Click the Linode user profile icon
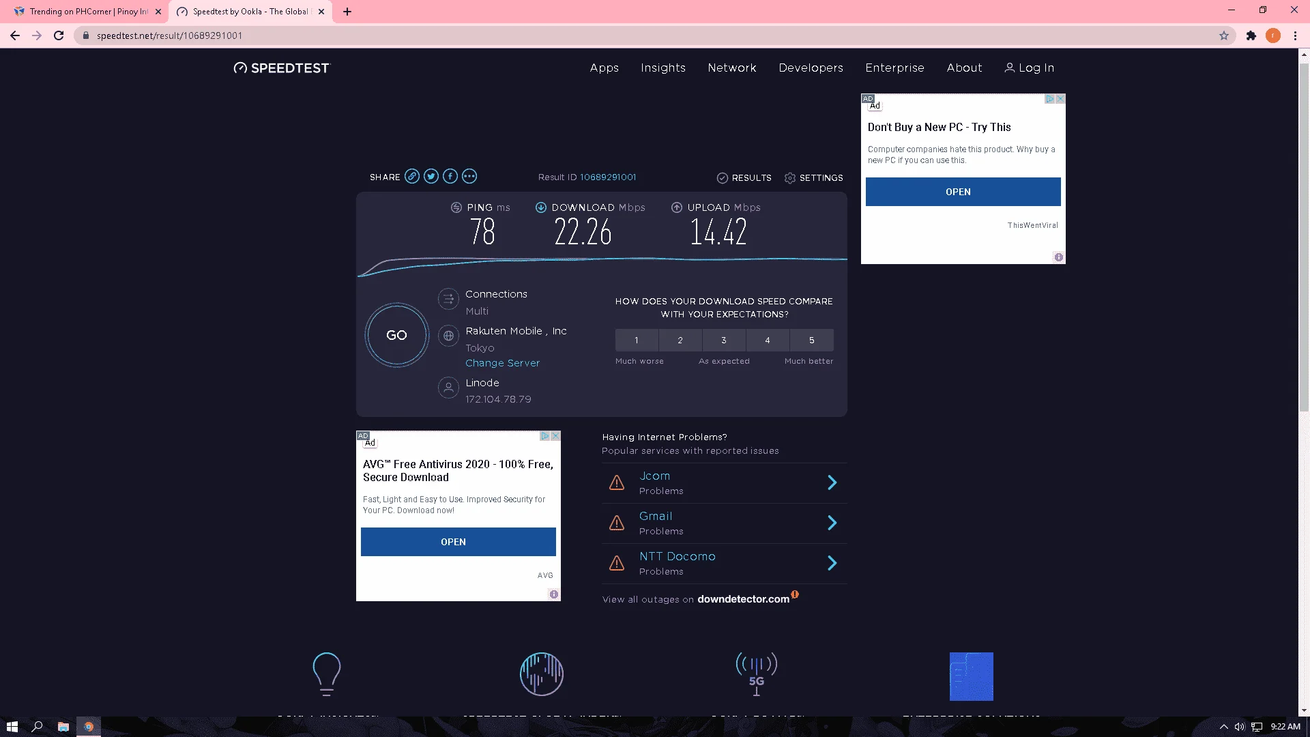1310x737 pixels. pyautogui.click(x=448, y=388)
